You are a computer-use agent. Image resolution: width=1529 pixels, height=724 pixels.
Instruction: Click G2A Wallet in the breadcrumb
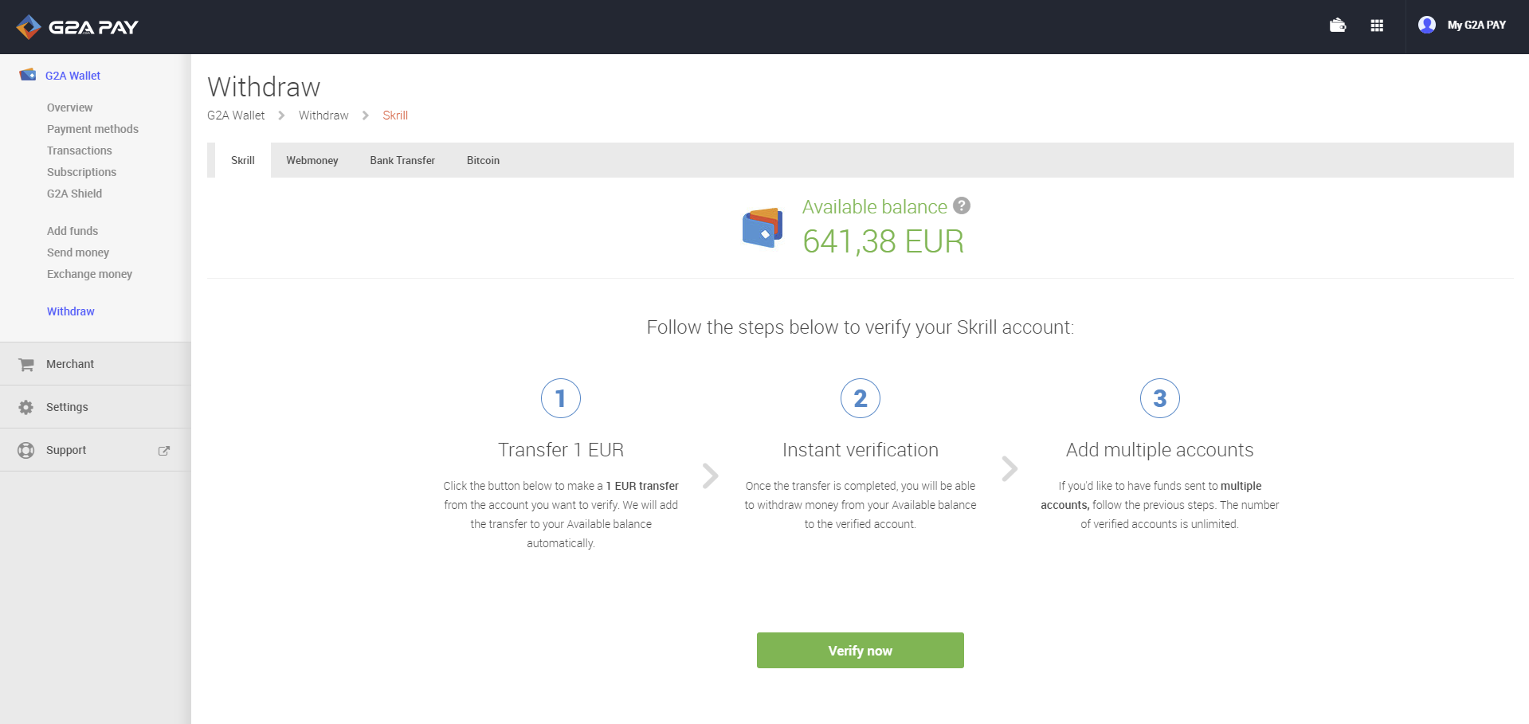click(x=236, y=115)
